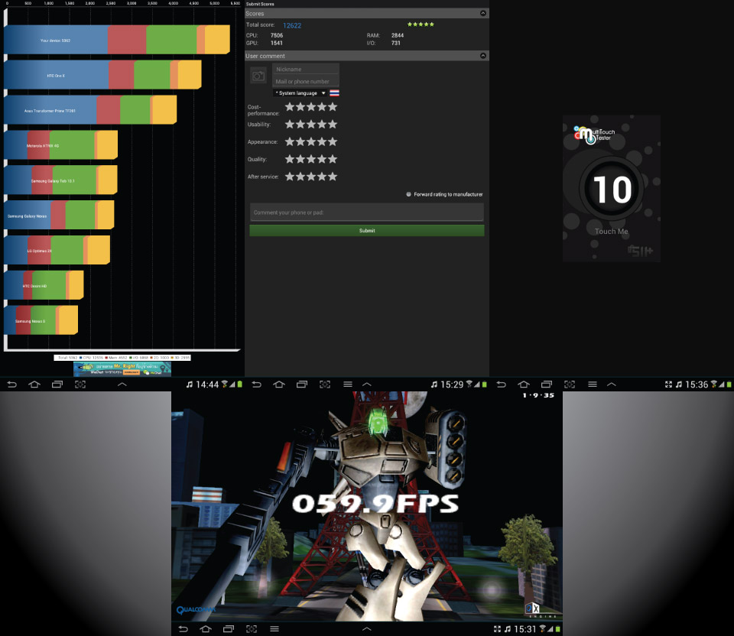The width and height of the screenshot is (734, 636).
Task: Tap the MultiTouch Tester logo
Action: (x=594, y=135)
